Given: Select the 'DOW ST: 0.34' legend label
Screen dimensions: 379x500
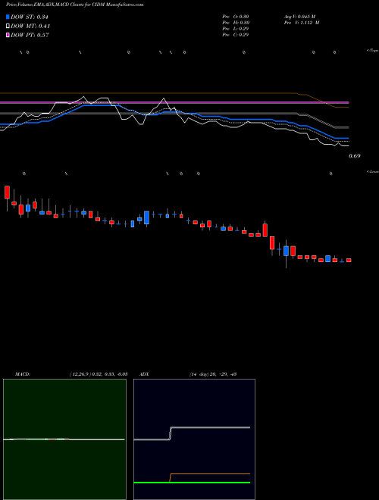Looking at the screenshot, I should [30, 17].
